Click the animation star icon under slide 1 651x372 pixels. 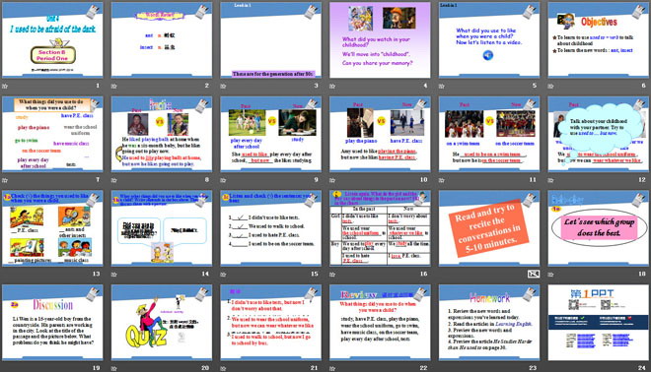coord(5,87)
